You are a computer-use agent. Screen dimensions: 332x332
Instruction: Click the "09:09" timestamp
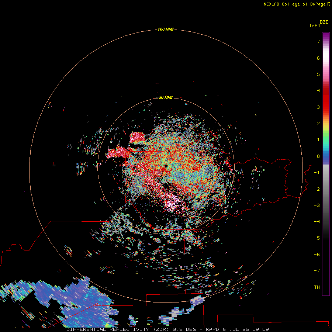point(261,329)
